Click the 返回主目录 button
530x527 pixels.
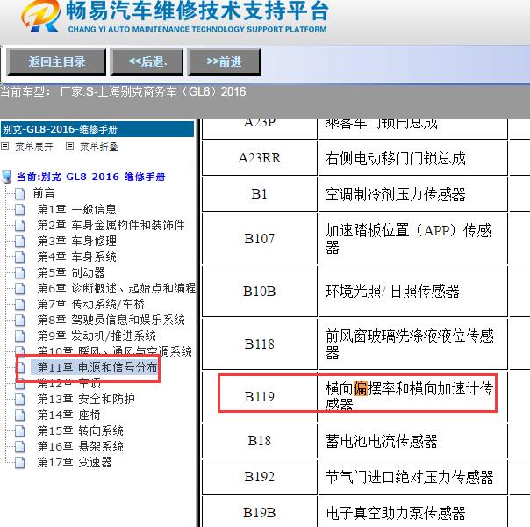(x=56, y=62)
